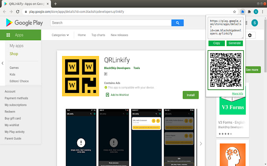Open the Parent Guide link

pyautogui.click(x=13, y=138)
